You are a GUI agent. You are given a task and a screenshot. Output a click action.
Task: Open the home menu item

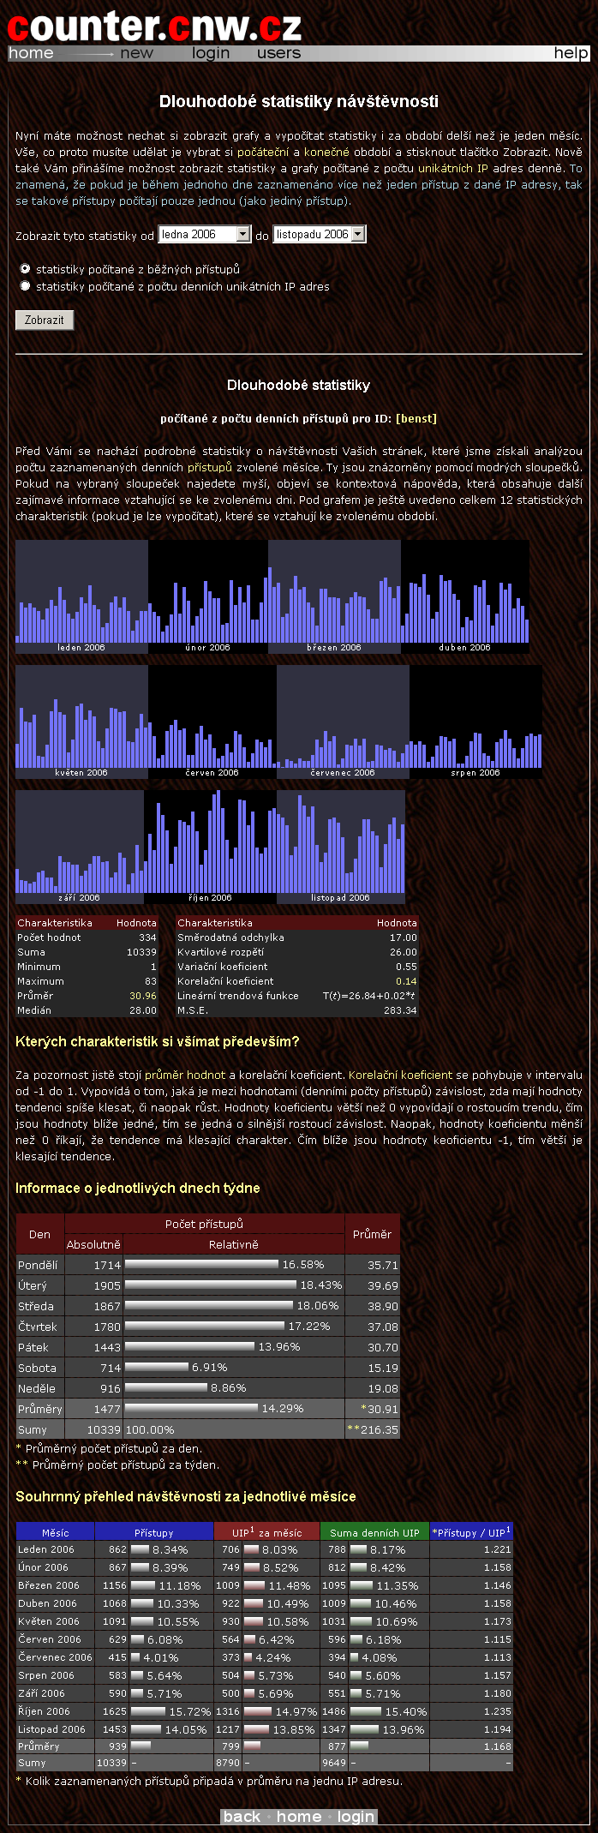(31, 53)
